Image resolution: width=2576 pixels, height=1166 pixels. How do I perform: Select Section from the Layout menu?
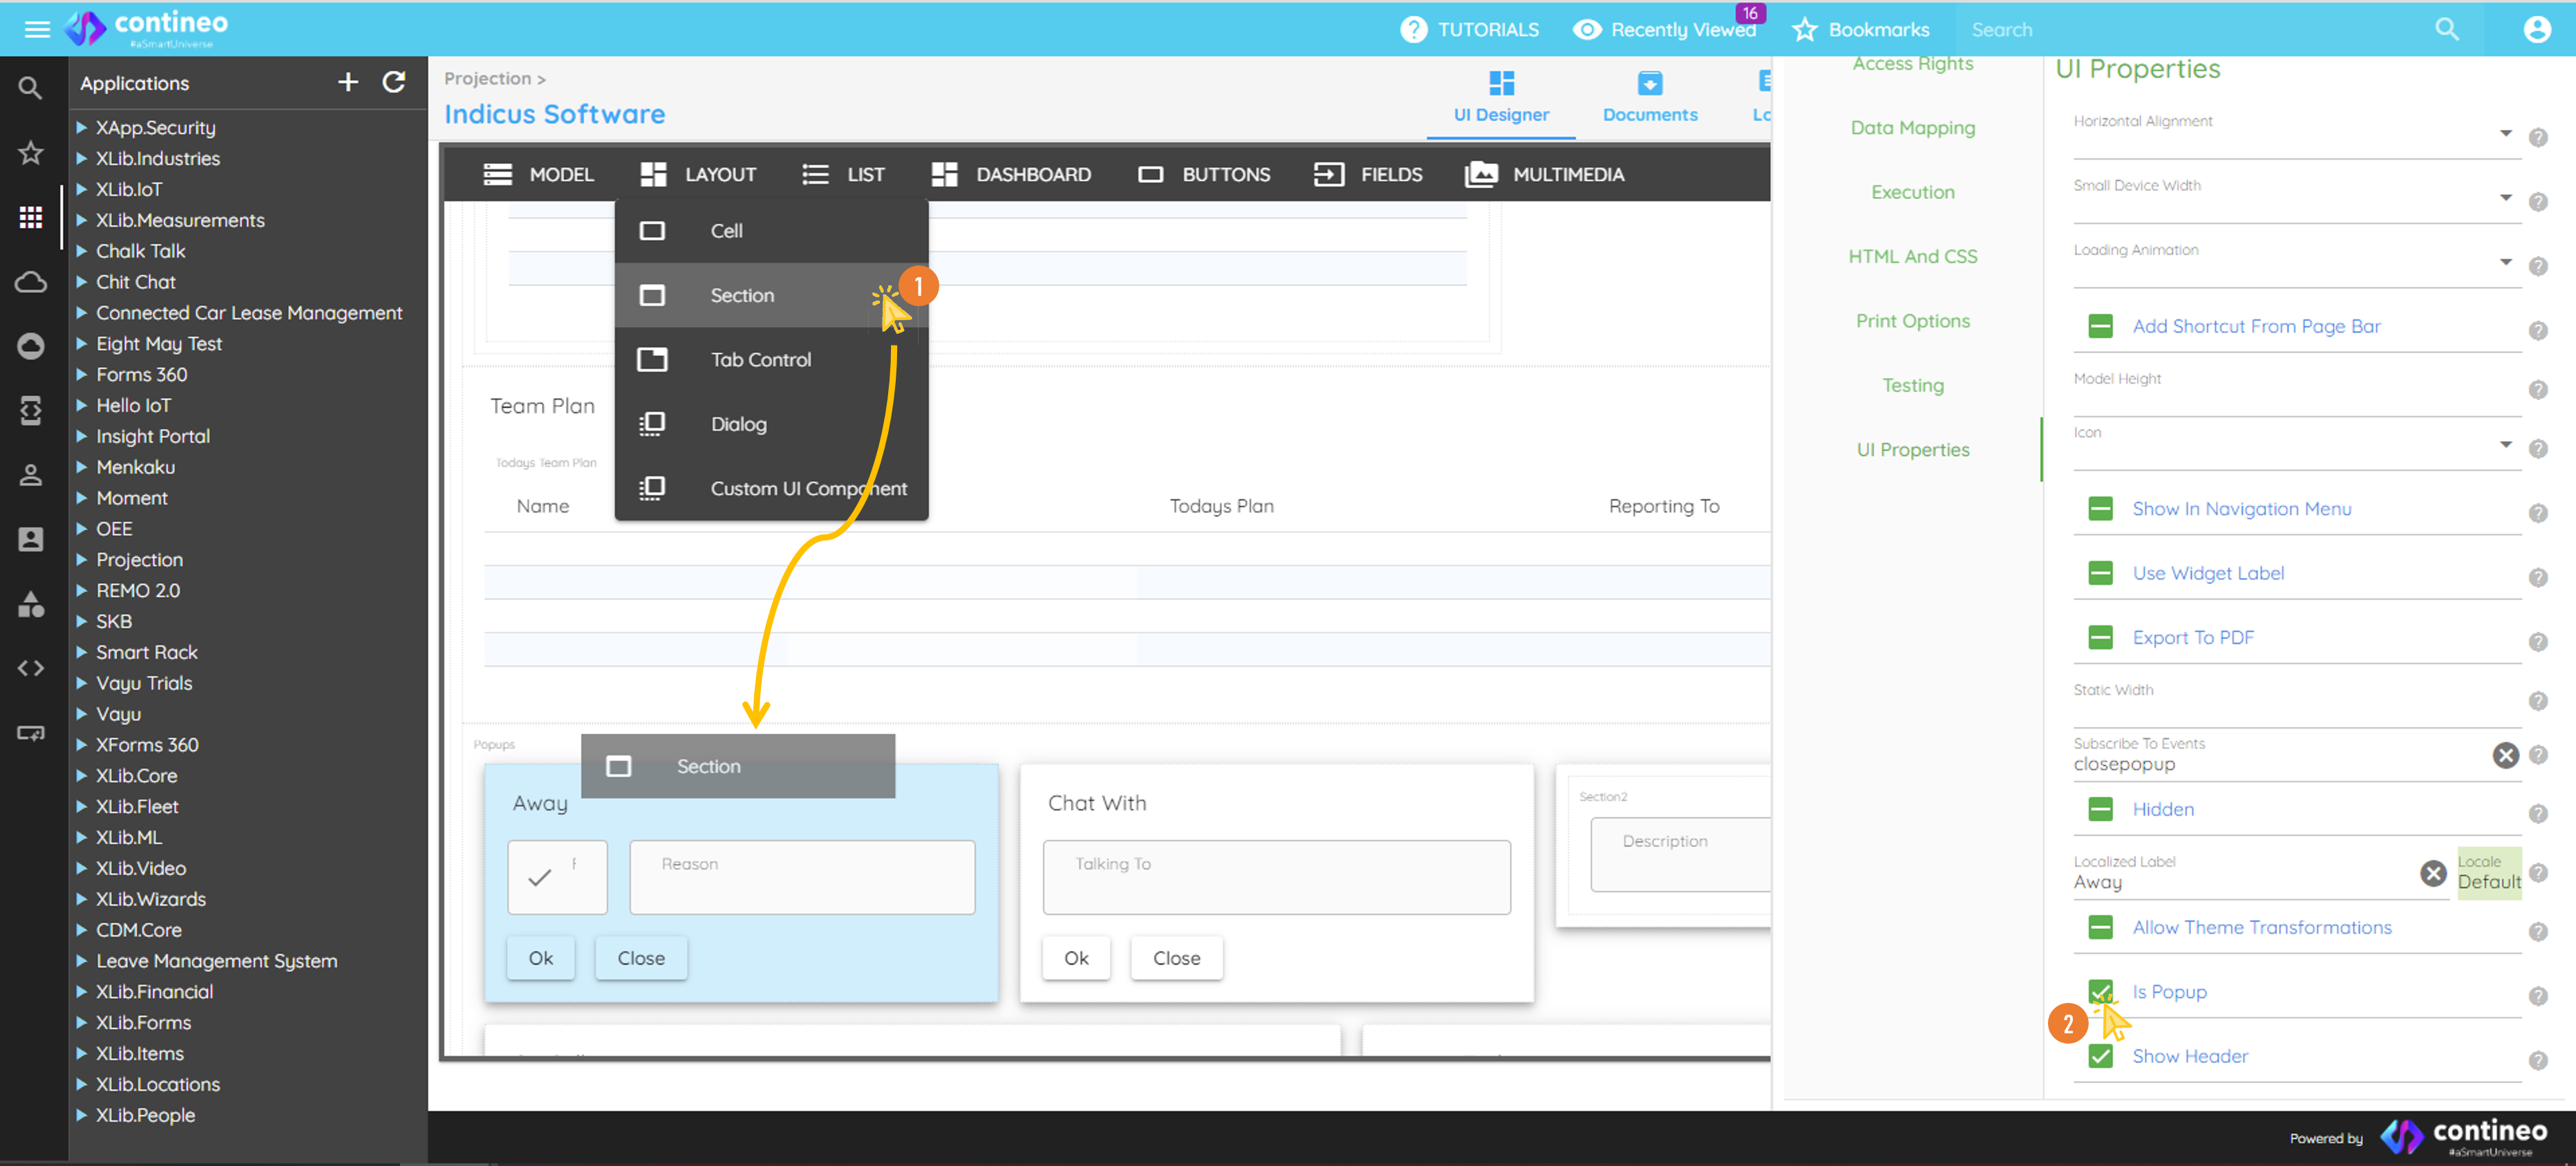pos(742,295)
